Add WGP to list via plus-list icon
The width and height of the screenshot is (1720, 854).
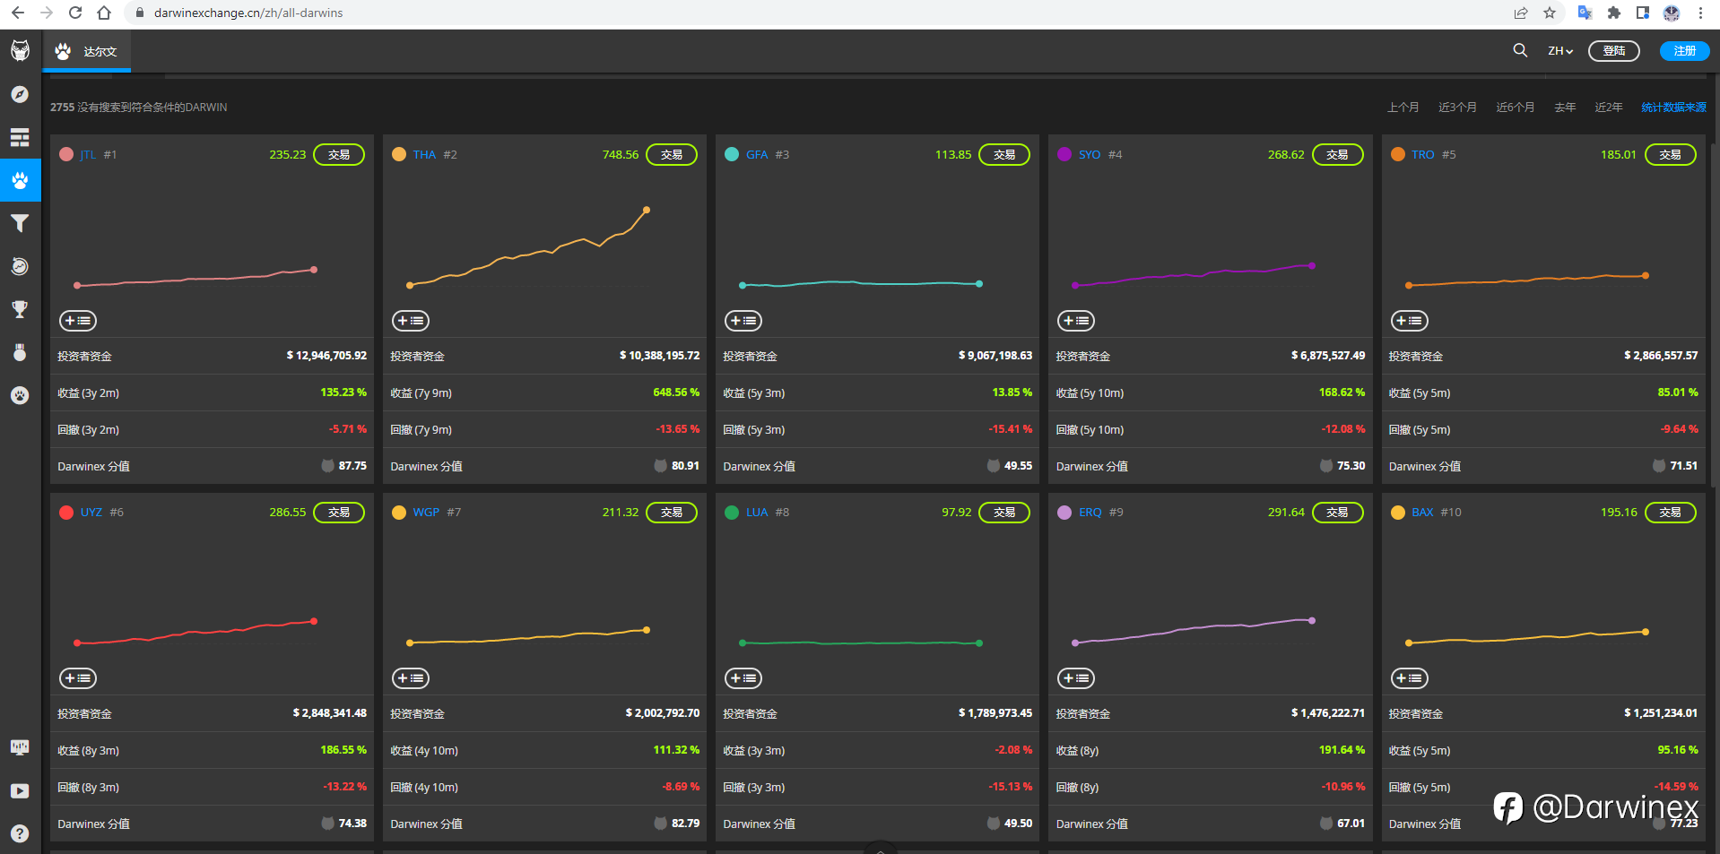(411, 678)
